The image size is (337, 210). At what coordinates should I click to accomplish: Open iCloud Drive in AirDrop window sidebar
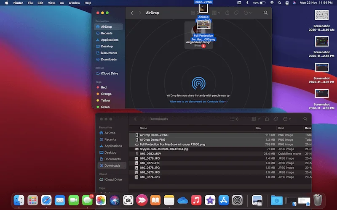coord(109,73)
